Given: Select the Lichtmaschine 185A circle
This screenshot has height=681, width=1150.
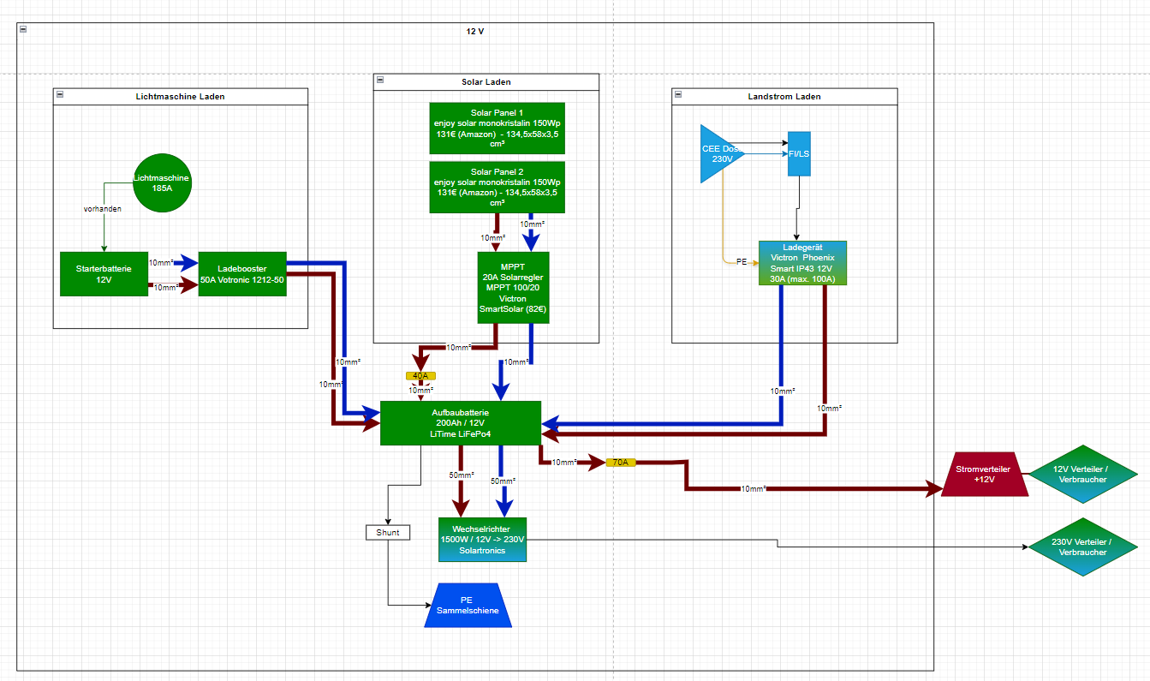Looking at the screenshot, I should [162, 182].
